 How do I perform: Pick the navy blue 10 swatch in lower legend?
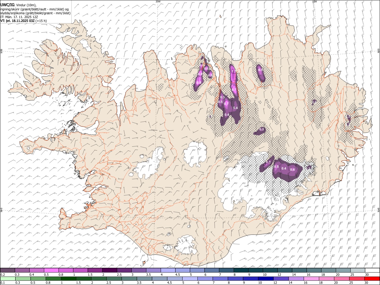point(266,278)
